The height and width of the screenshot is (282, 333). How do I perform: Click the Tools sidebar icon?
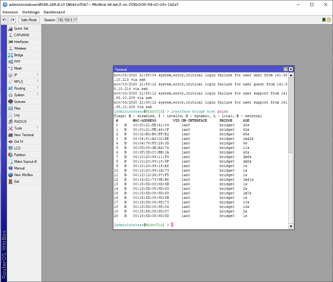10,128
